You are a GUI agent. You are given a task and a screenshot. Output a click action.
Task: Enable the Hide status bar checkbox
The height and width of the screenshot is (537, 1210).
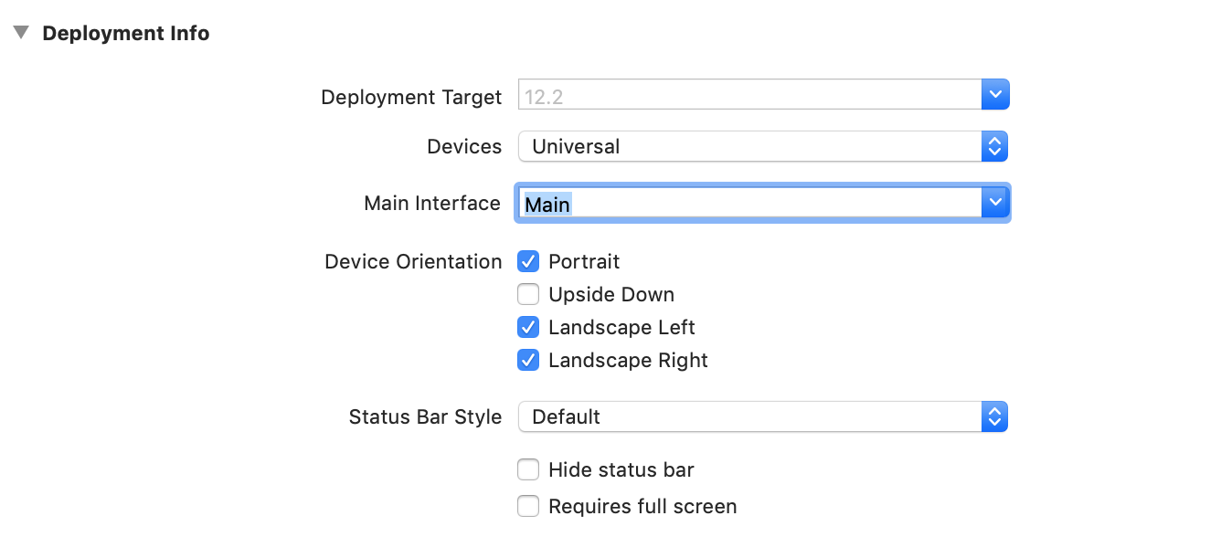pos(528,470)
